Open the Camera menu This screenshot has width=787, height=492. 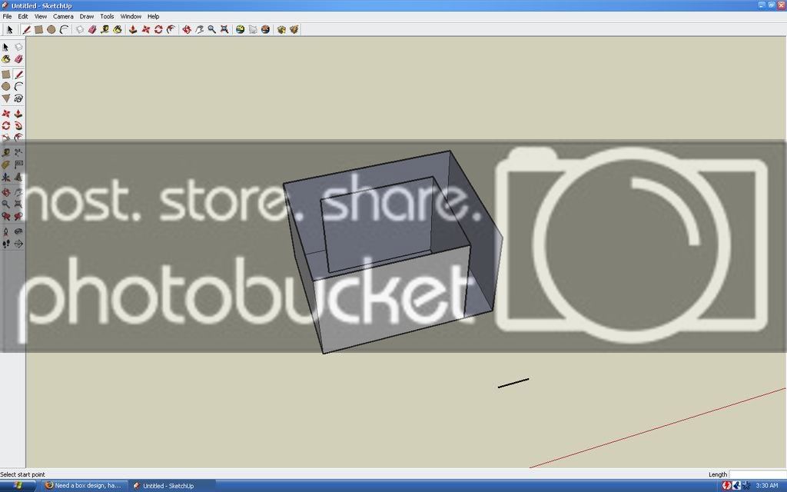(63, 17)
